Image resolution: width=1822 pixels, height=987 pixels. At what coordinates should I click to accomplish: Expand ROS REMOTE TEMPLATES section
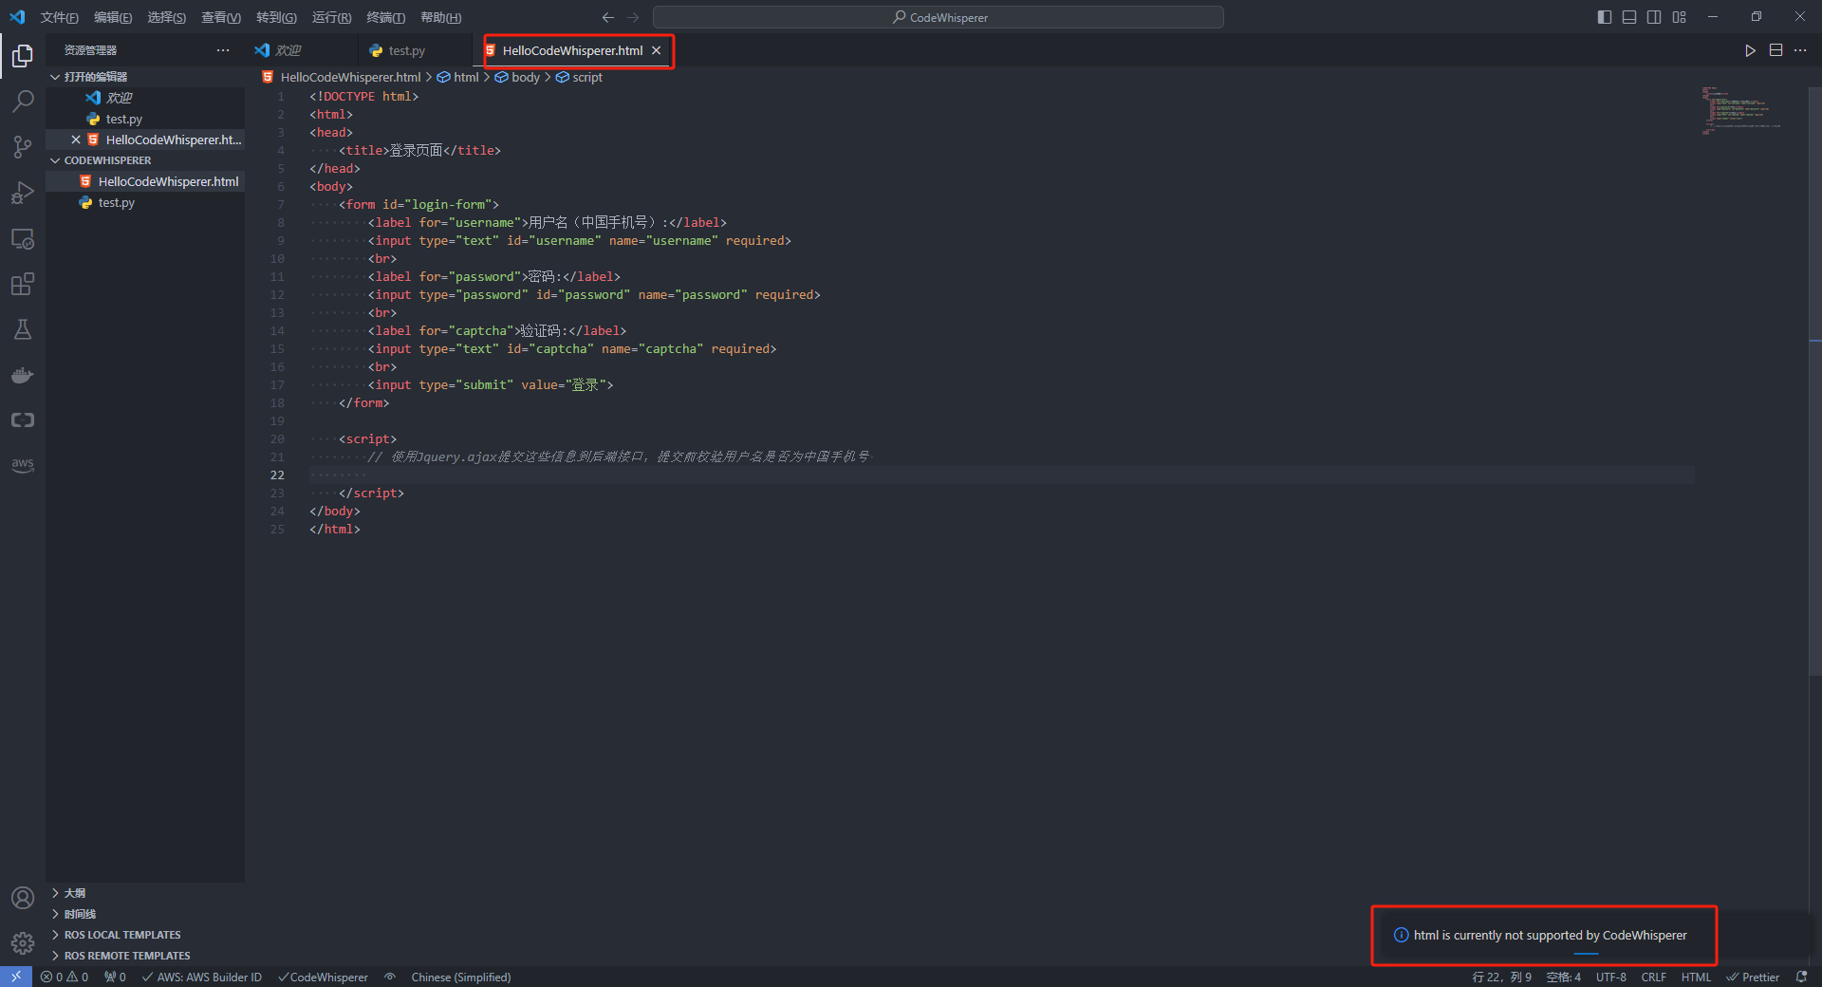[x=145, y=956]
